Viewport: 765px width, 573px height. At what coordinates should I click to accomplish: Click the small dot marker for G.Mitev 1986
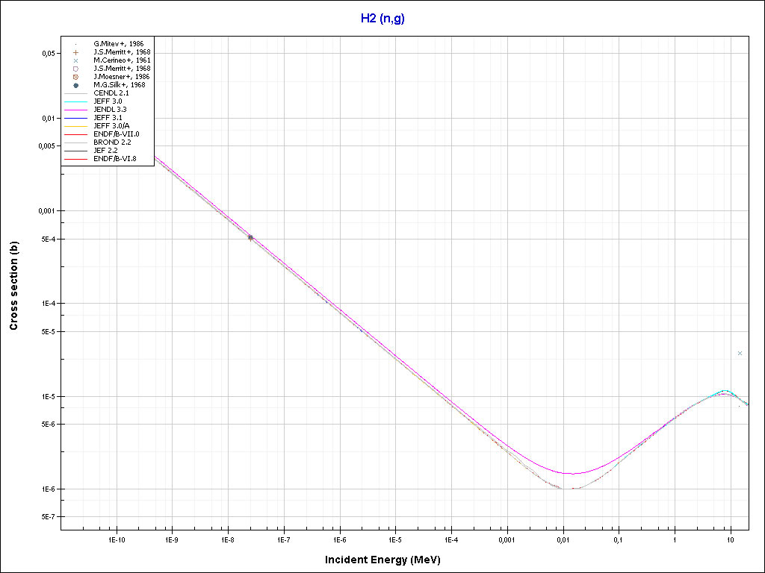point(76,44)
